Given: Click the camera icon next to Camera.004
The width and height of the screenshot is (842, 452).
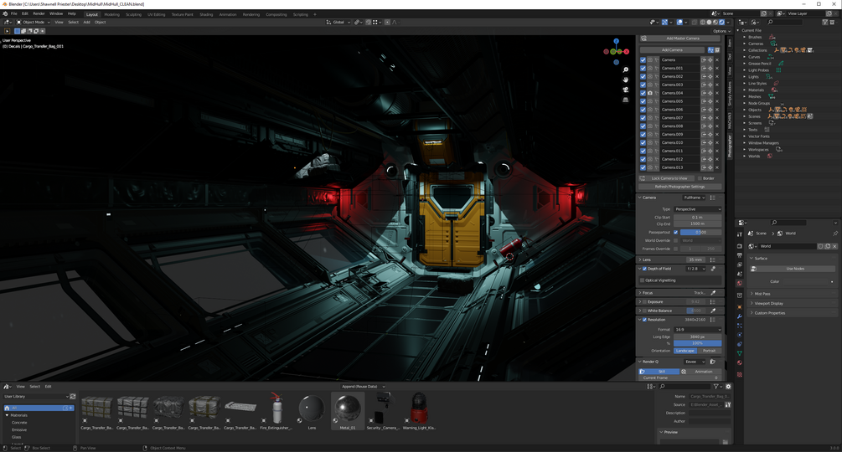Looking at the screenshot, I should coord(650,93).
